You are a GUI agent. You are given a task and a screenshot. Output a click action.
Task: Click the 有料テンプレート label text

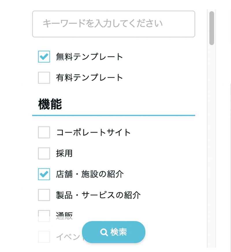(x=90, y=78)
